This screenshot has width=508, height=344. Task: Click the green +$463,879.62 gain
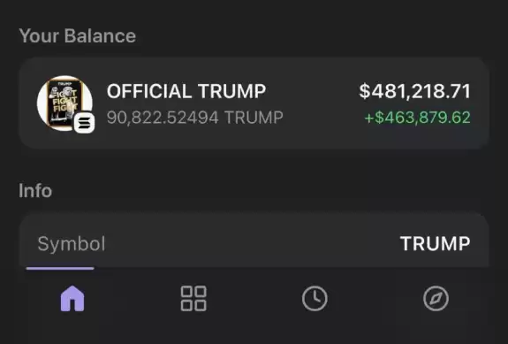(417, 118)
